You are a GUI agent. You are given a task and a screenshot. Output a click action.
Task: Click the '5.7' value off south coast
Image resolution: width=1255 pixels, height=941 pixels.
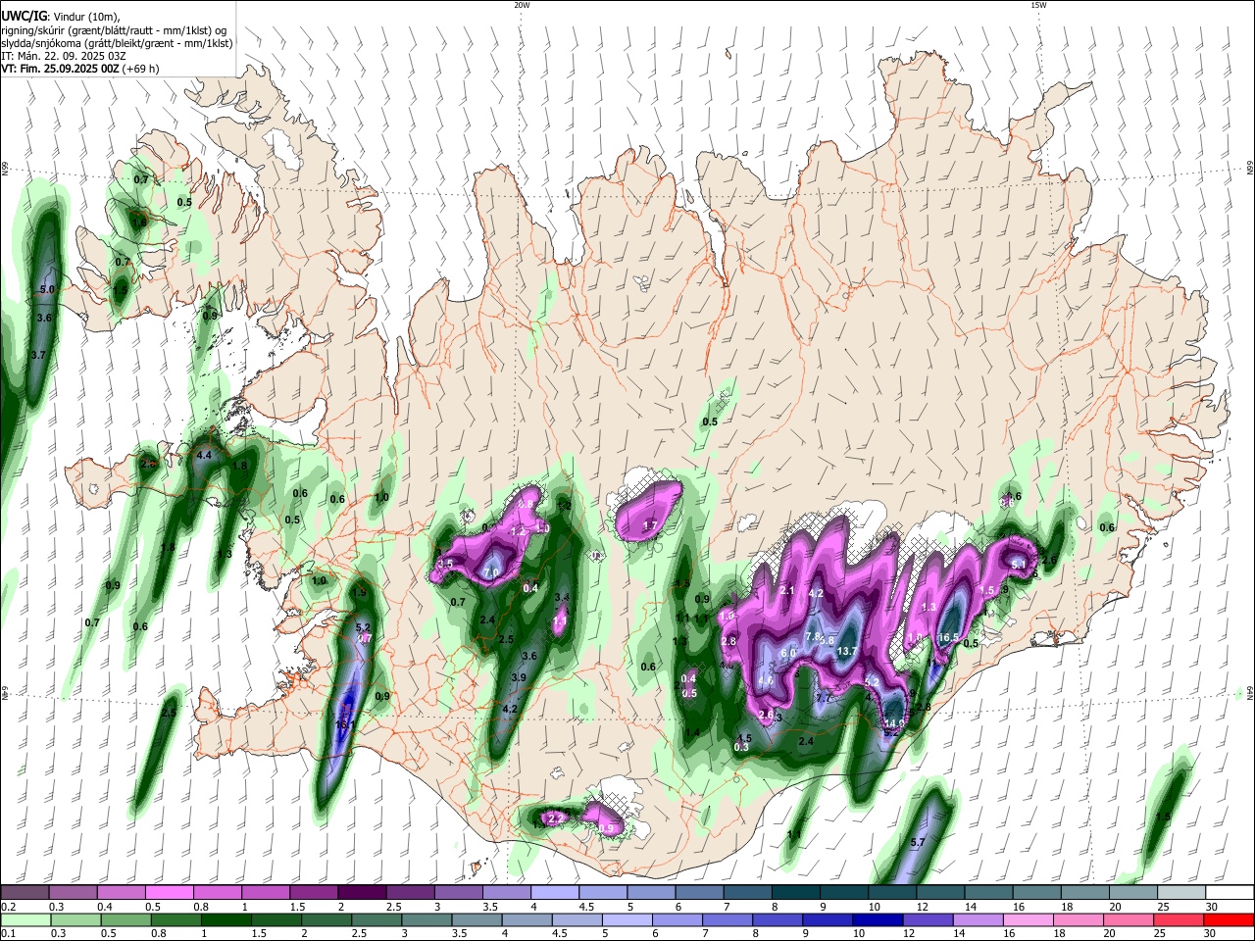(x=918, y=842)
